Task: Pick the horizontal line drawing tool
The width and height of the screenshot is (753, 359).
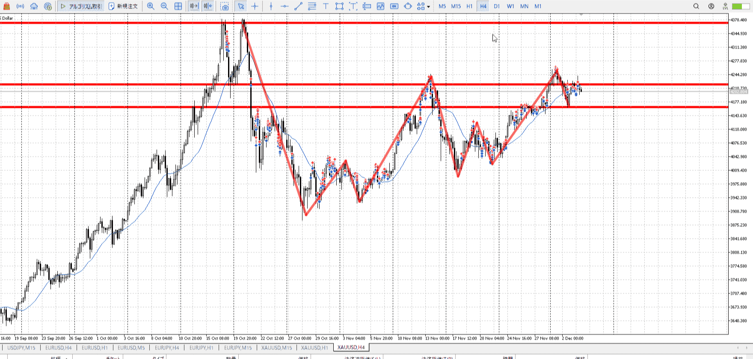Action: pyautogui.click(x=285, y=6)
